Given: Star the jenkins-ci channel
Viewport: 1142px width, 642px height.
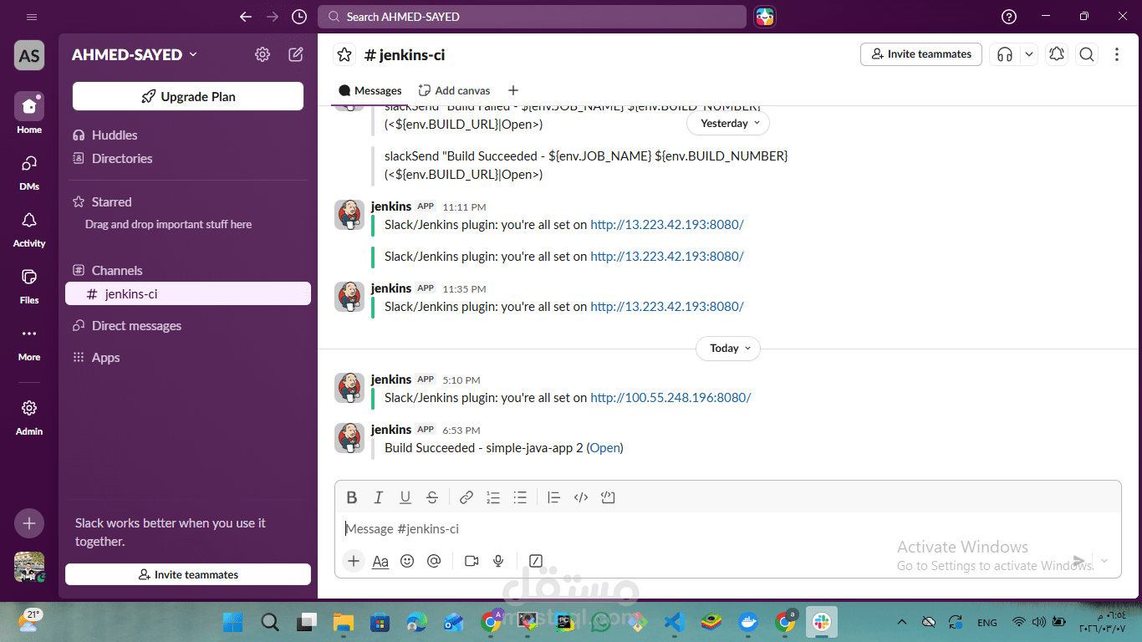Looking at the screenshot, I should [344, 54].
